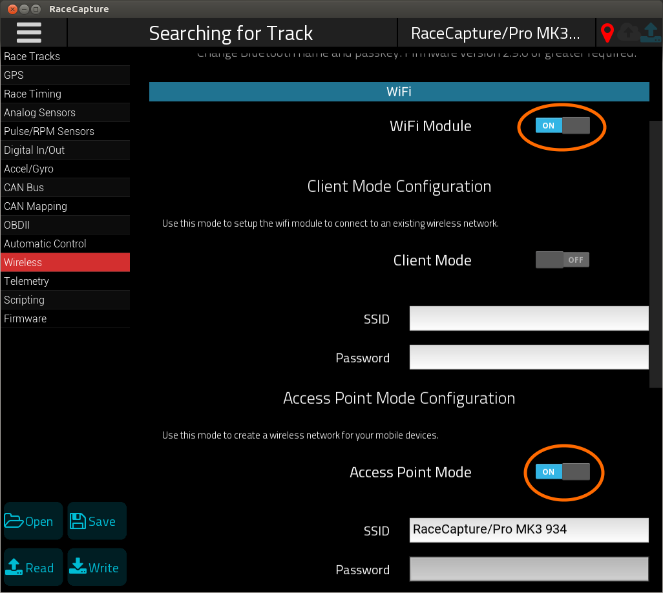Open Race Timing settings

pos(65,94)
